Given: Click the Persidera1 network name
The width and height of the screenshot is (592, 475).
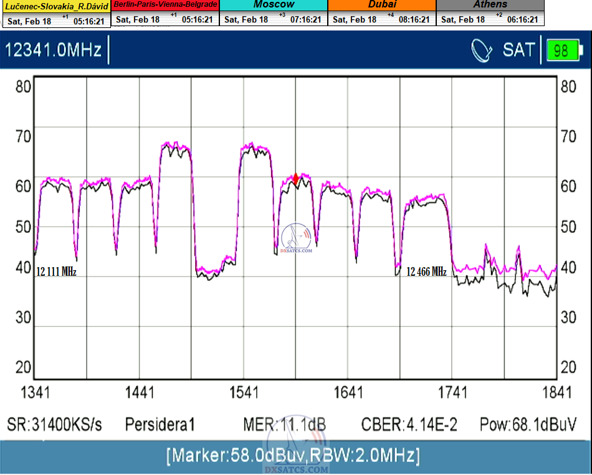Looking at the screenshot, I should pos(160,425).
